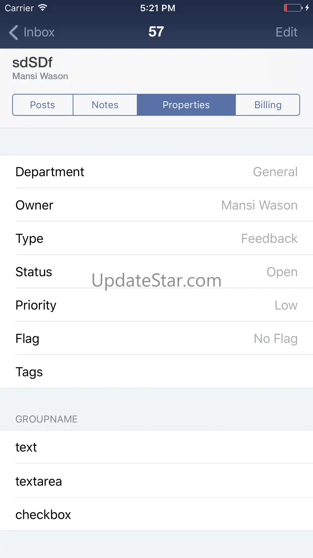
Task: Tap the Edit button
Action: pos(287,32)
